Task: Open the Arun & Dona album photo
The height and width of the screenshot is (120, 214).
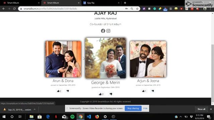Action: coord(63,59)
